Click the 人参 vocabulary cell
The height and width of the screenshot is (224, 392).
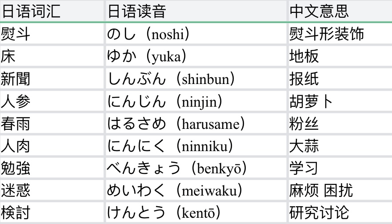(16, 101)
